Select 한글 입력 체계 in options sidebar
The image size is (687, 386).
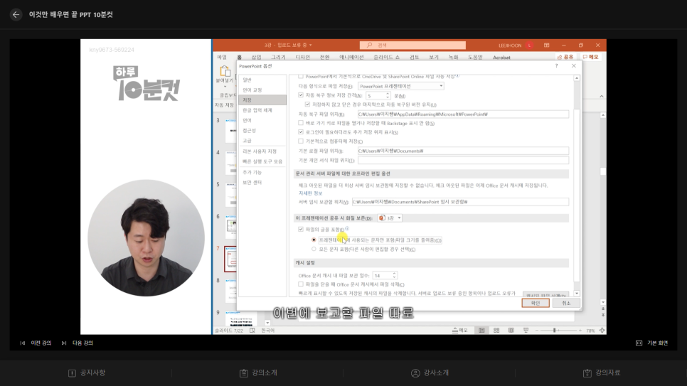tap(257, 110)
